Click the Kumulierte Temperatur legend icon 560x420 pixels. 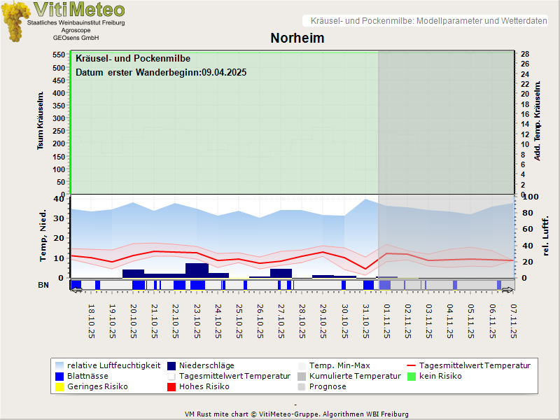tap(302, 376)
